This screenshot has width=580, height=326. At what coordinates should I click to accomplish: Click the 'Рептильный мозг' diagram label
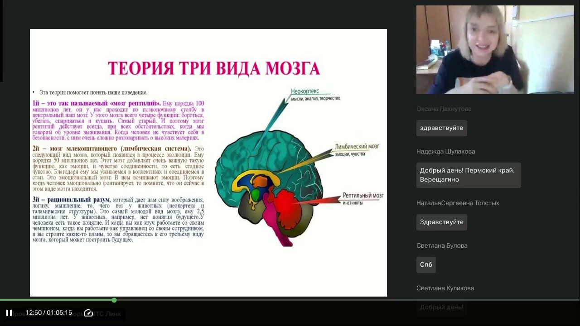click(363, 196)
